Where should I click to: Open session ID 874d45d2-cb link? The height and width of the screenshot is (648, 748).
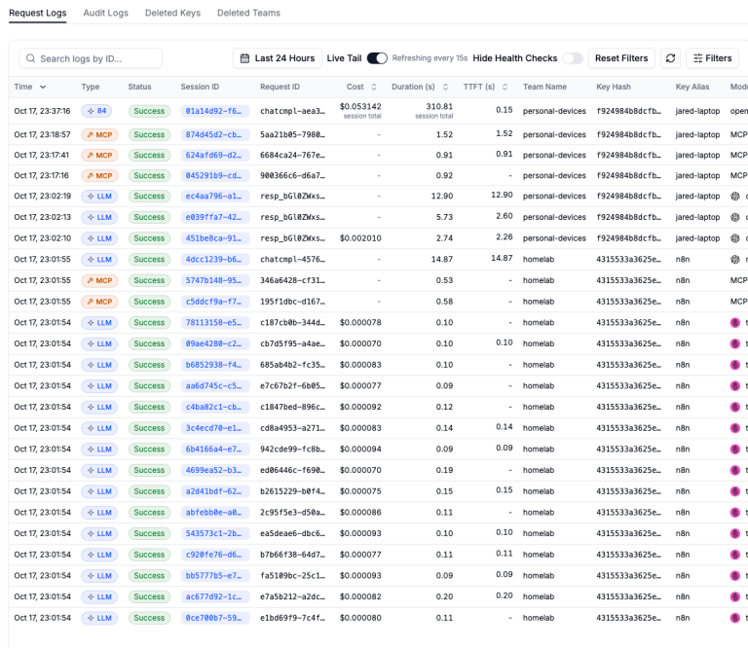pyautogui.click(x=214, y=135)
